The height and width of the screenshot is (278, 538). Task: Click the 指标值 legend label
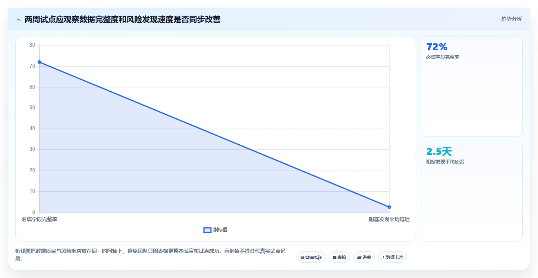point(220,230)
